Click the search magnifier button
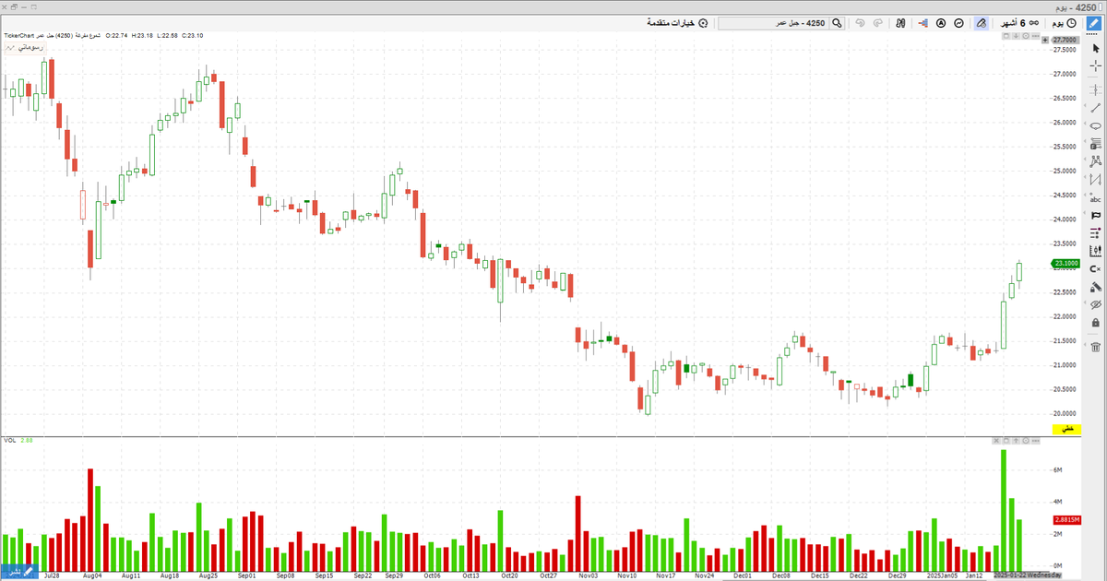Image resolution: width=1107 pixels, height=581 pixels. point(837,23)
